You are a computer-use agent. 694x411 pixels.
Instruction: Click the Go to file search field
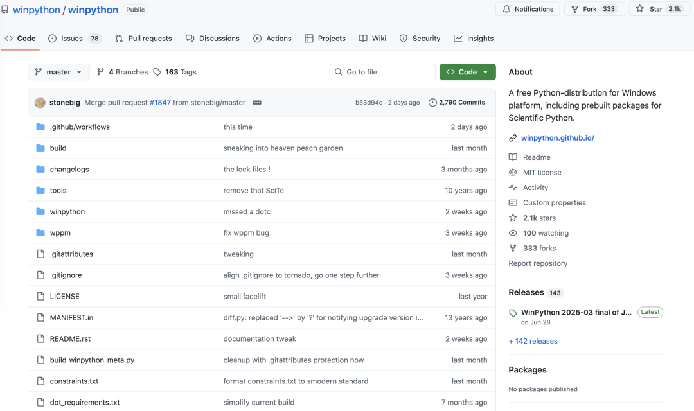tap(382, 72)
